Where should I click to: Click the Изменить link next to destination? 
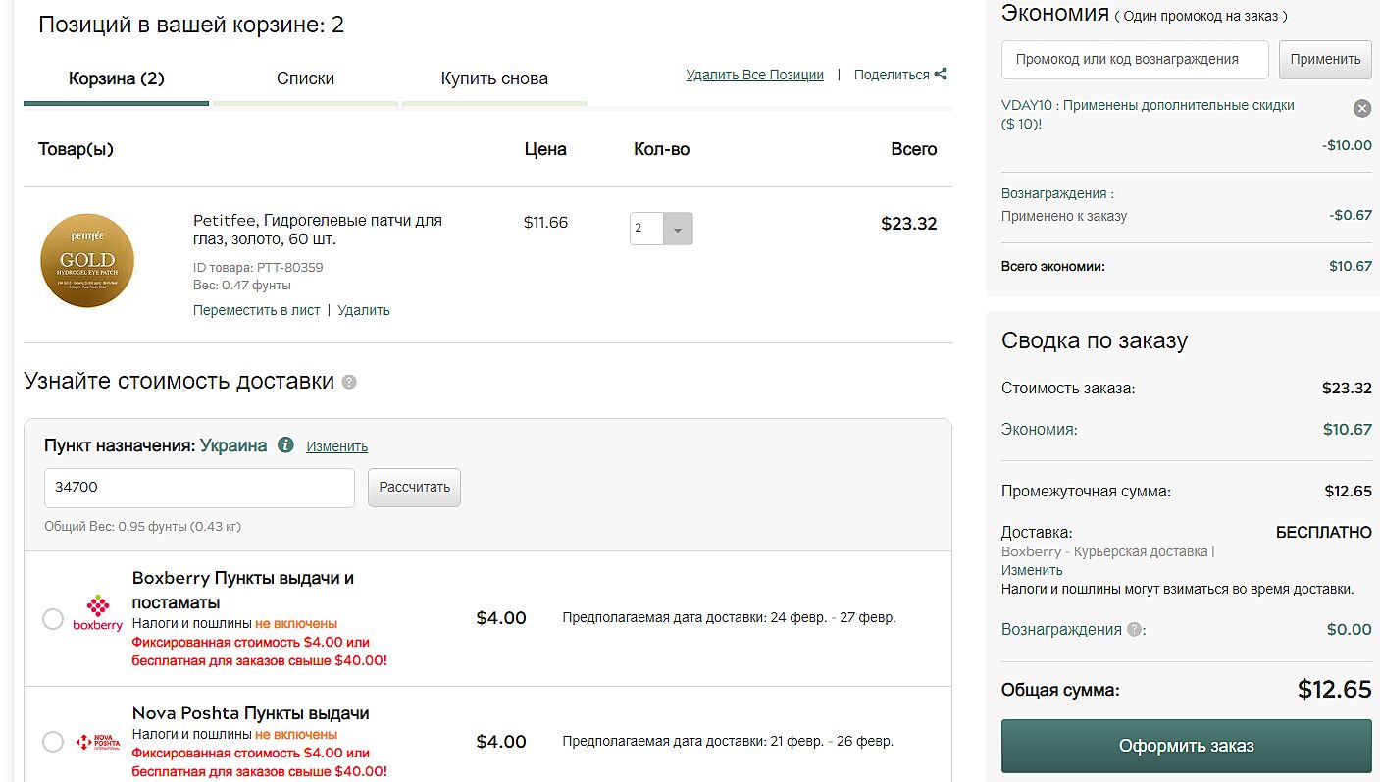click(336, 446)
